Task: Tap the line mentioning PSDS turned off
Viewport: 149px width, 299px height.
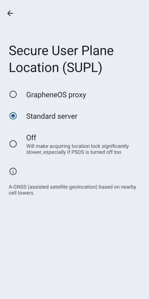Action: coord(73,152)
